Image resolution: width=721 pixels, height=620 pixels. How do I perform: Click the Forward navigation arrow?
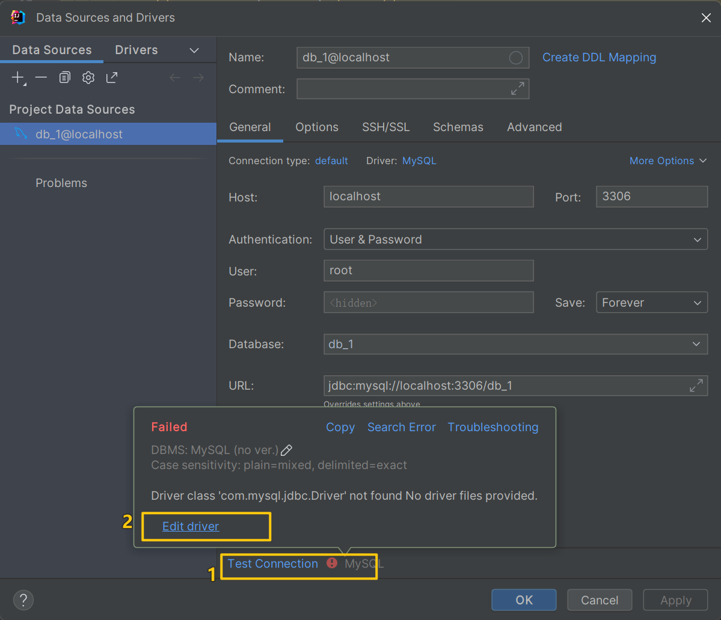(x=198, y=78)
